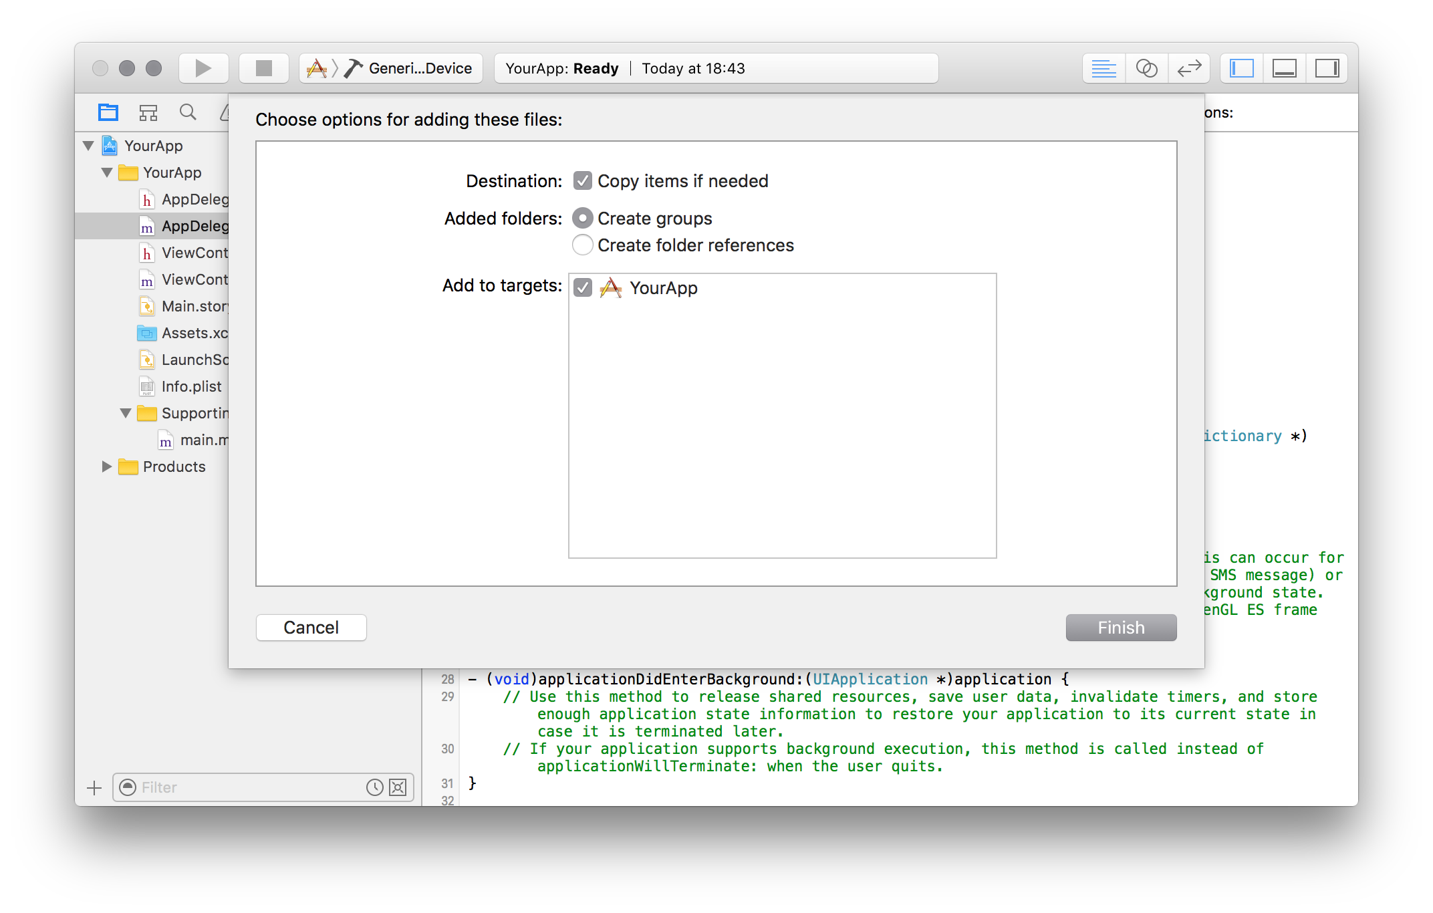Click the Stop button in toolbar
Screen dimensions: 1433x913
(x=264, y=68)
